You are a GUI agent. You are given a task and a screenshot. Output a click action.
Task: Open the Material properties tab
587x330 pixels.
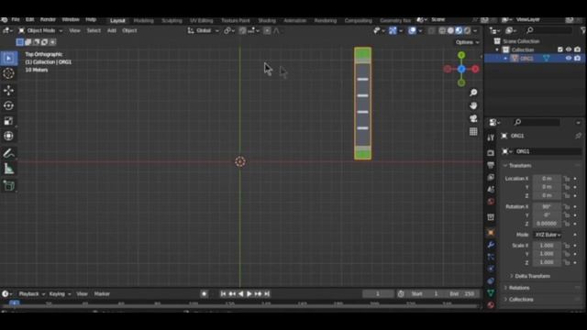pos(491,305)
